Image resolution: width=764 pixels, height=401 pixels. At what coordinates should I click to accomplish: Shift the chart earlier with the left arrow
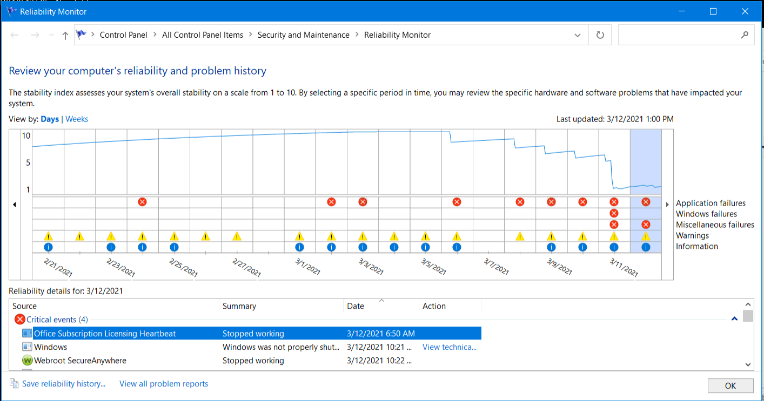[x=15, y=205]
